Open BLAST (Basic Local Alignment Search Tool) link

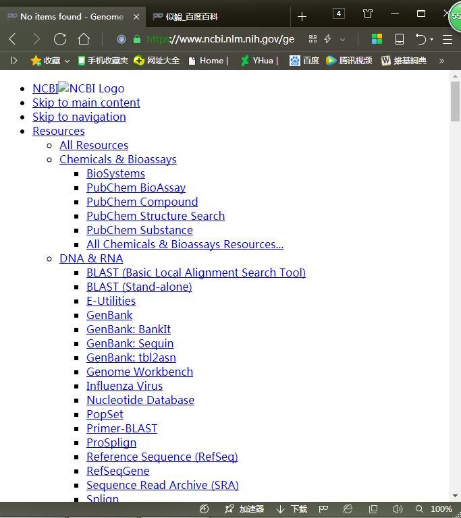tap(196, 273)
